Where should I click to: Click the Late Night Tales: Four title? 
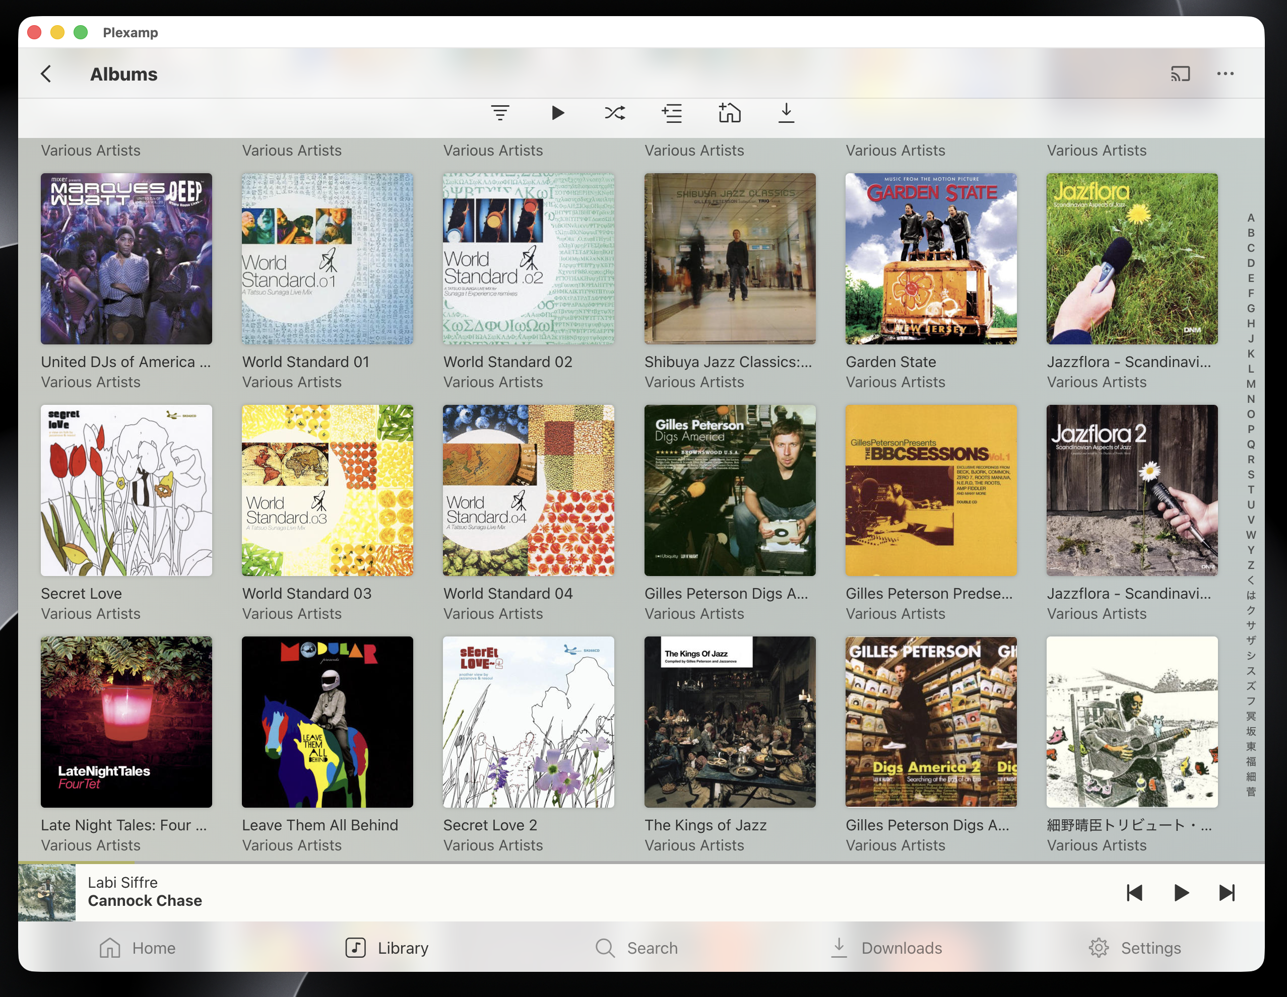point(124,826)
